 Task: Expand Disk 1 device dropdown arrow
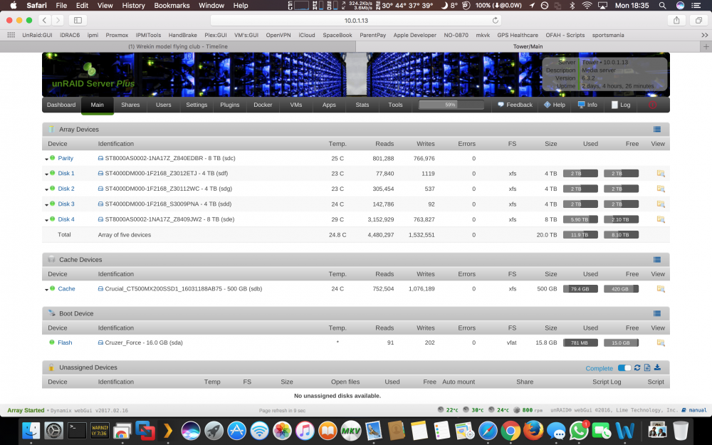tap(46, 174)
